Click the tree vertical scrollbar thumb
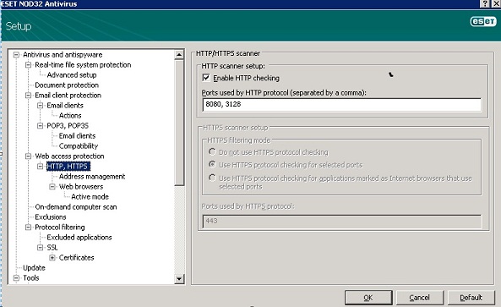 point(179,123)
